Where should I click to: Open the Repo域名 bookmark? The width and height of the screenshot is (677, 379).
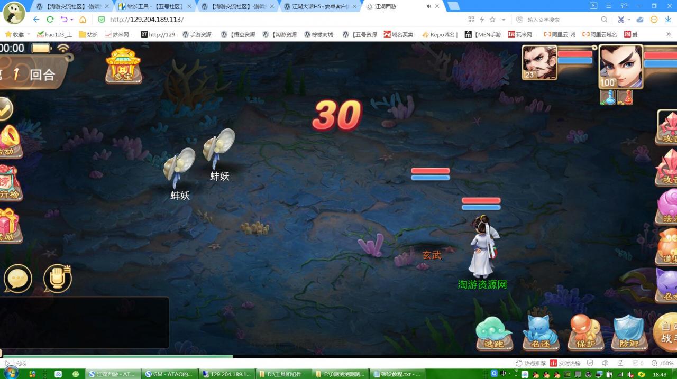pyautogui.click(x=440, y=34)
